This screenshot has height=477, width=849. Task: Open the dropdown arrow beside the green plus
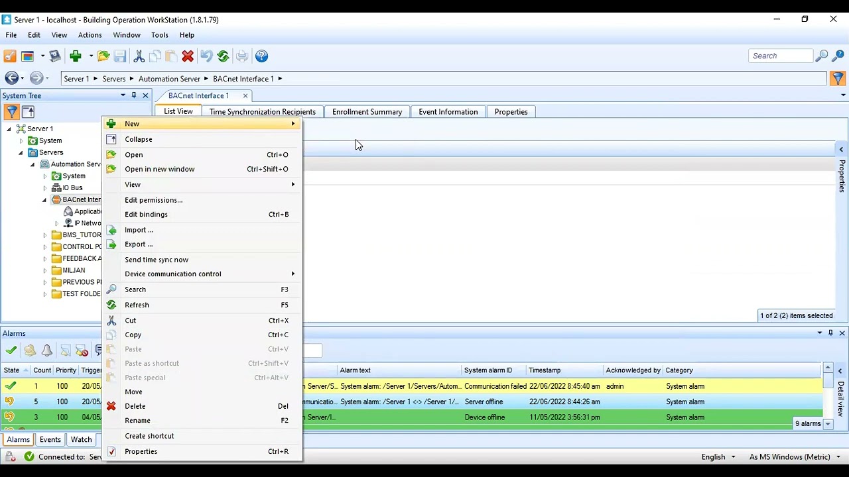tap(91, 56)
